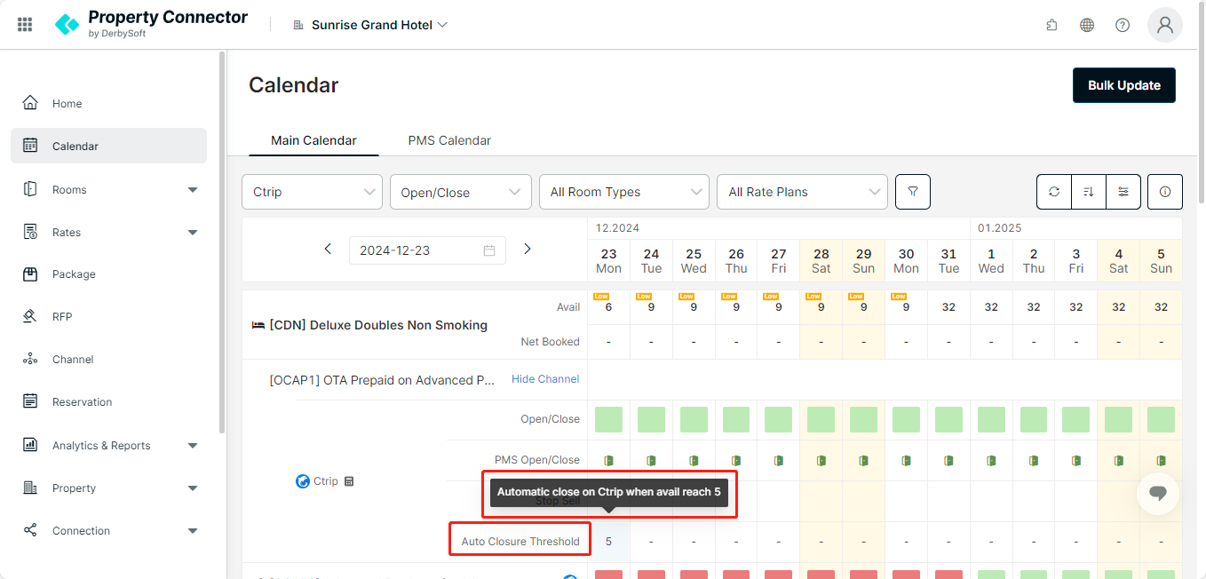Open Sunrise Grand Hotel selector
Screen dimensions: 1206x579
tap(370, 25)
